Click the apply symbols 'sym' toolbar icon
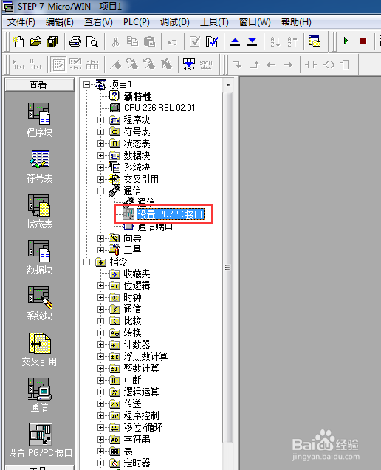Screen dimensions: 381x470 click(206, 64)
